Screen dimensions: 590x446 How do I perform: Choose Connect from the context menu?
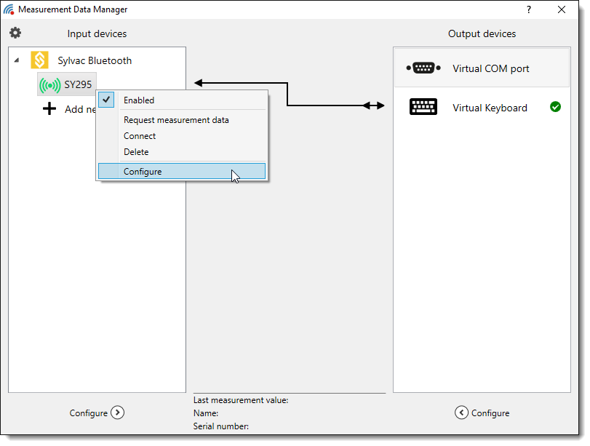coord(140,136)
